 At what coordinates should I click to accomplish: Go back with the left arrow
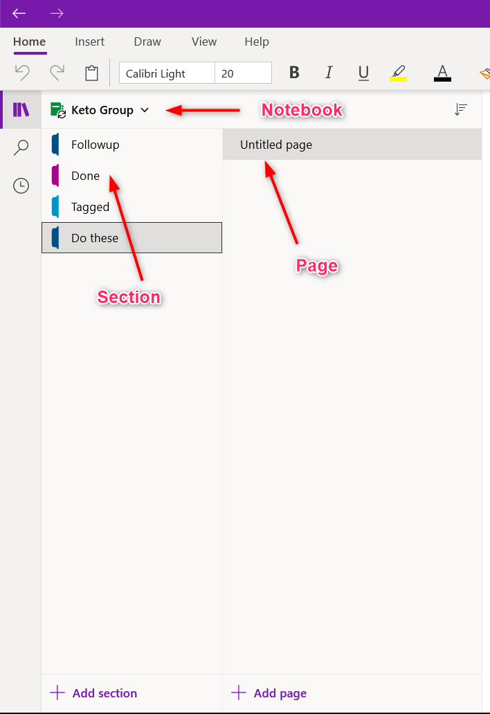19,14
